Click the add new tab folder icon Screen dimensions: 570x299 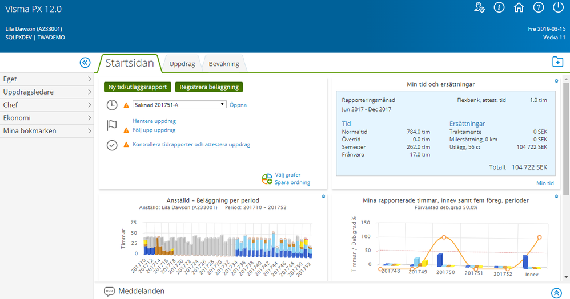557,62
